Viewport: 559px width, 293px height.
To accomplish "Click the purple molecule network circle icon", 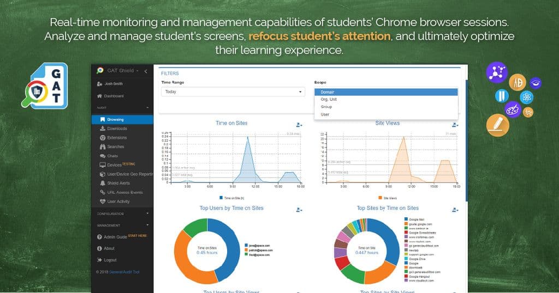I will tap(497, 72).
